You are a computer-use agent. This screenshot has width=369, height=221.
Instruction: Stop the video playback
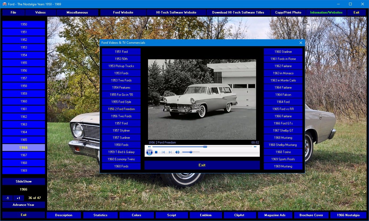coord(156,152)
